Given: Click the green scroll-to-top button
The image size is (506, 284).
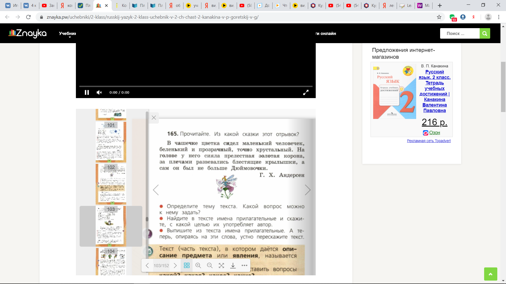Looking at the screenshot, I should pos(490,274).
